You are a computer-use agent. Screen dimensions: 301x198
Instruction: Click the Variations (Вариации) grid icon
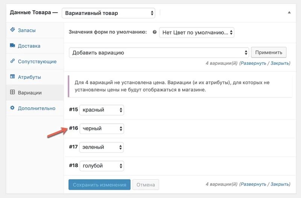[12, 92]
